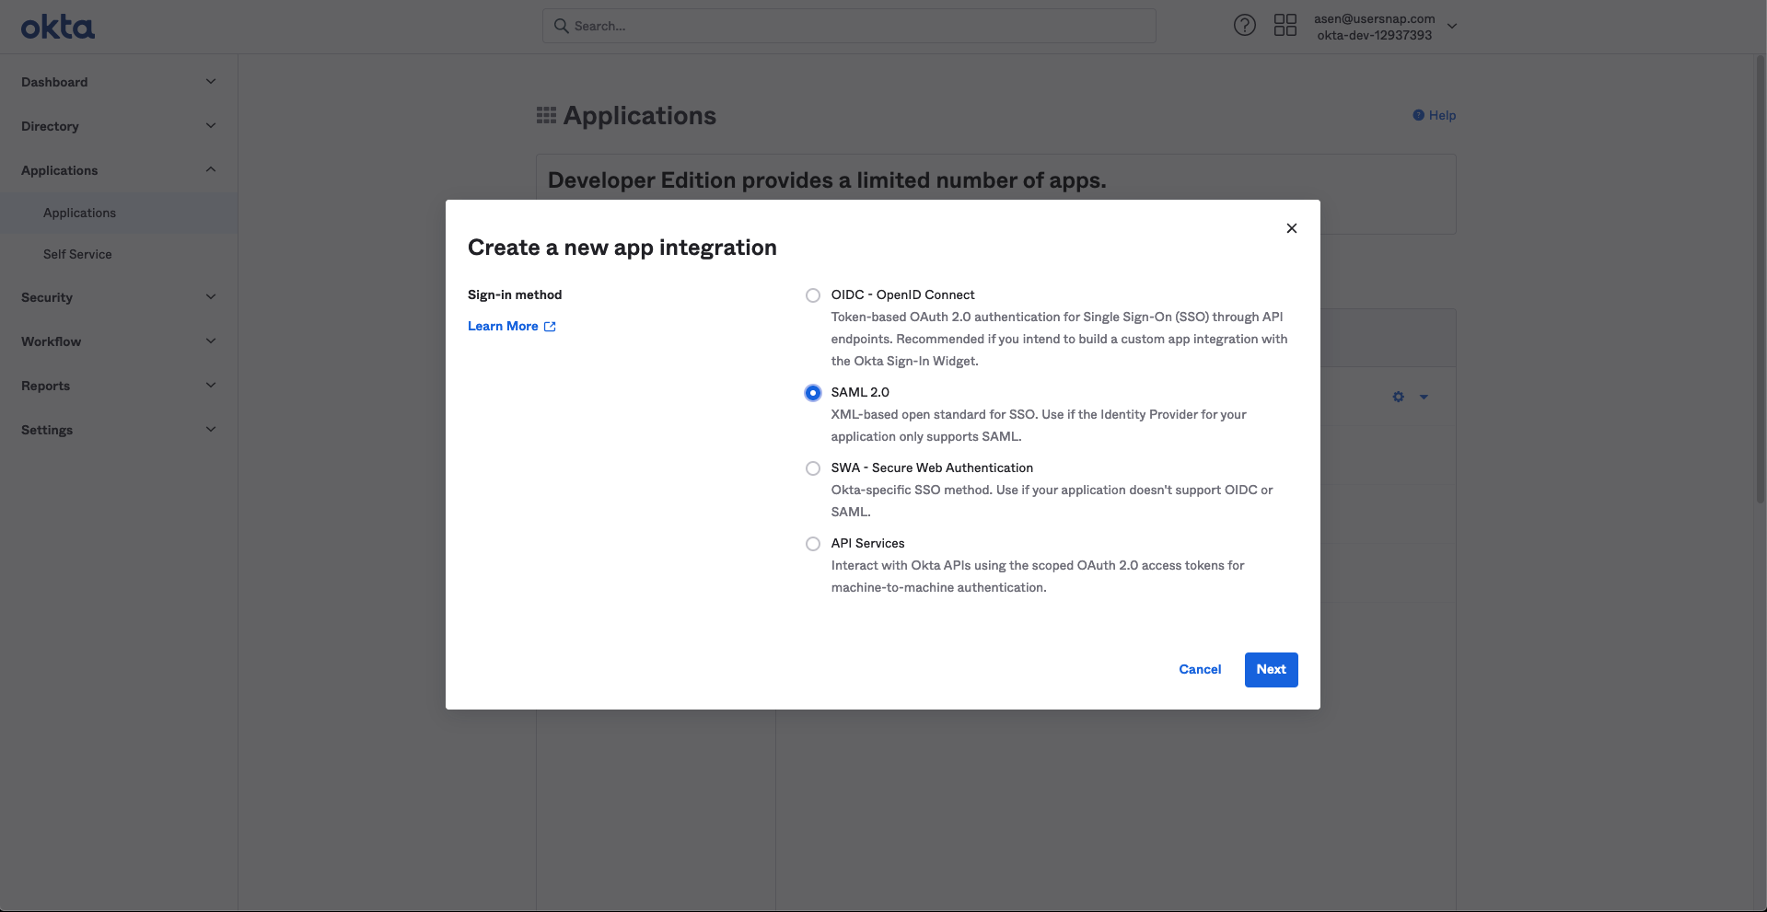Click the external link icon beside Learn More

pyautogui.click(x=550, y=327)
